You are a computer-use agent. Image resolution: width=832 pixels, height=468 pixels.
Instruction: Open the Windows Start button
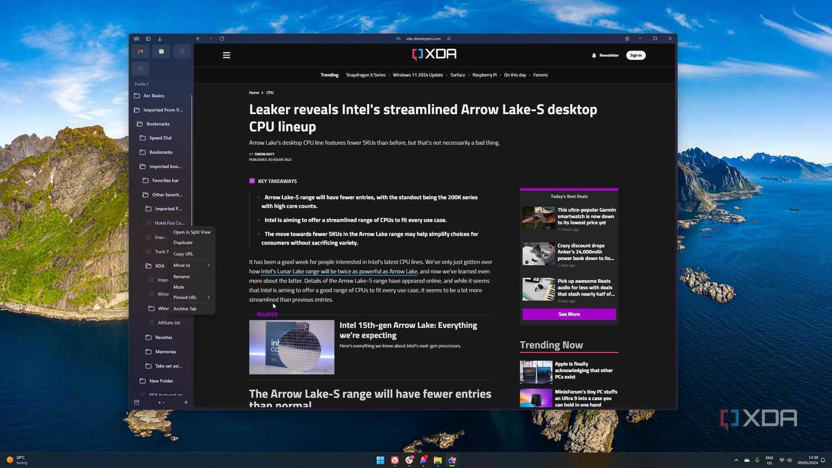pyautogui.click(x=381, y=460)
